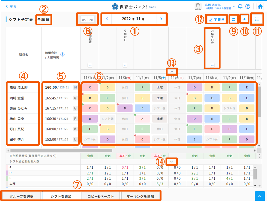This screenshot has width=268, height=201.
Task: Open the list view icon button
Action: click(x=257, y=19)
